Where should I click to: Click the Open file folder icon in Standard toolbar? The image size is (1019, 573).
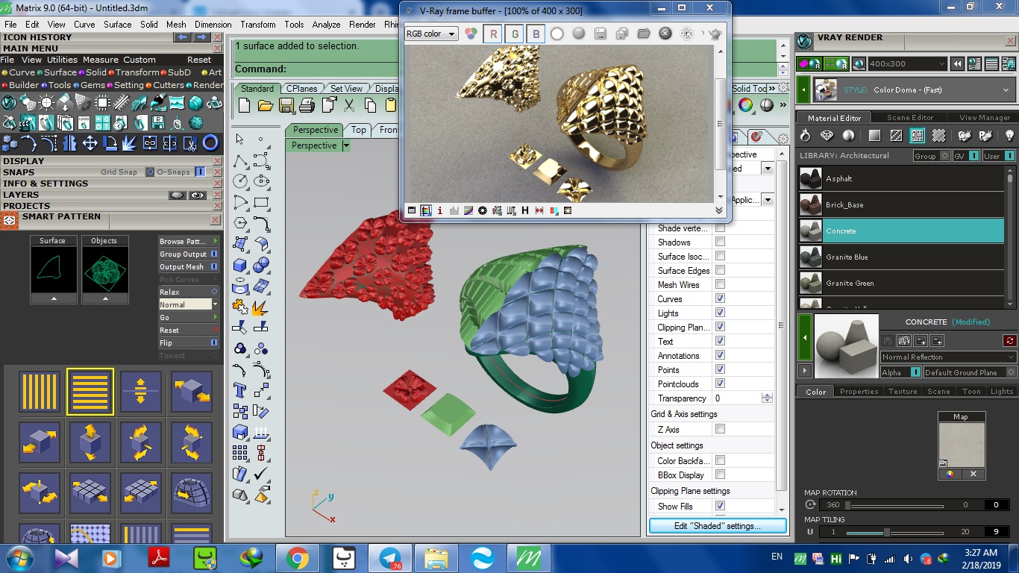pyautogui.click(x=265, y=105)
